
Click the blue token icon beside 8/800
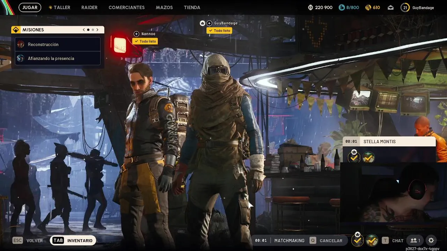point(341,7)
